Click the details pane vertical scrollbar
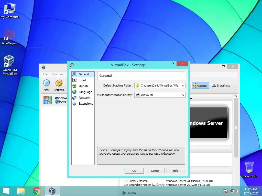262x196 pixels. click(x=236, y=128)
